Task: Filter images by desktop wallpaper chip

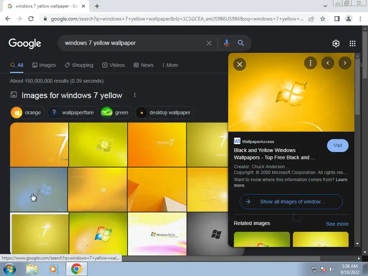Action: [x=165, y=112]
